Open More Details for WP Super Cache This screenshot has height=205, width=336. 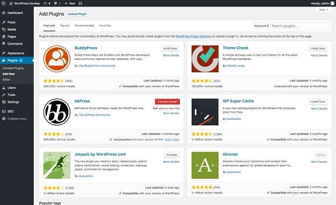(x=319, y=109)
